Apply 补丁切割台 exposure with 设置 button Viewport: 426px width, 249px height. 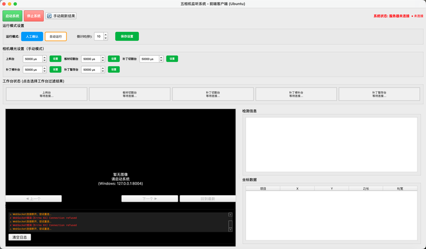(172, 59)
